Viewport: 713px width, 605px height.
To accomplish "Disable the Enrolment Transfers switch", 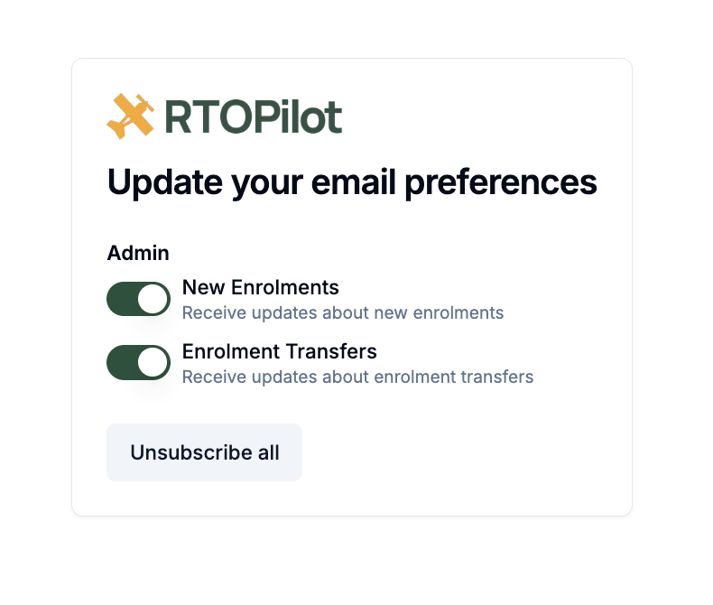I will pos(138,362).
